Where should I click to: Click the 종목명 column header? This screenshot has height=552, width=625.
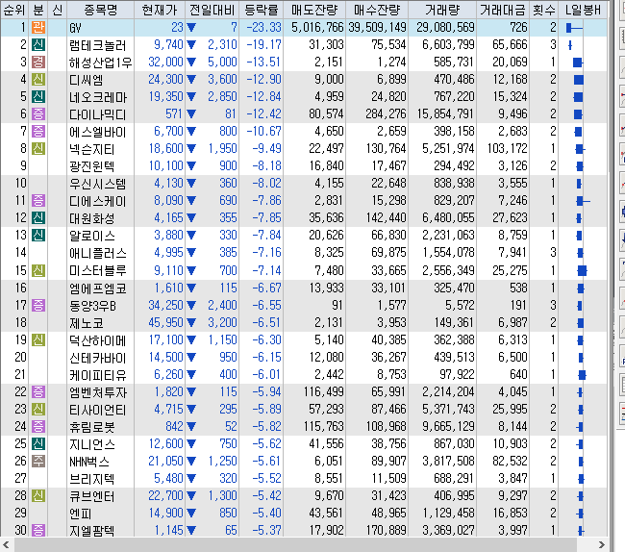tap(100, 10)
